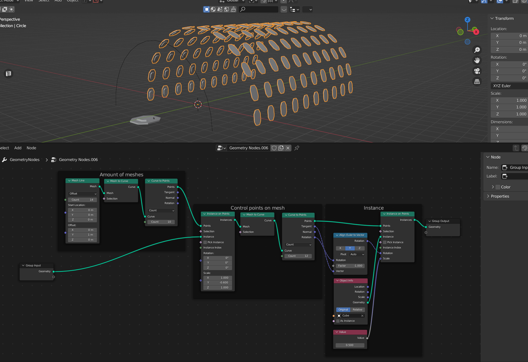528x362 pixels.
Task: Click the Mesh Line Offset Y 1 m field
Action: [82, 235]
